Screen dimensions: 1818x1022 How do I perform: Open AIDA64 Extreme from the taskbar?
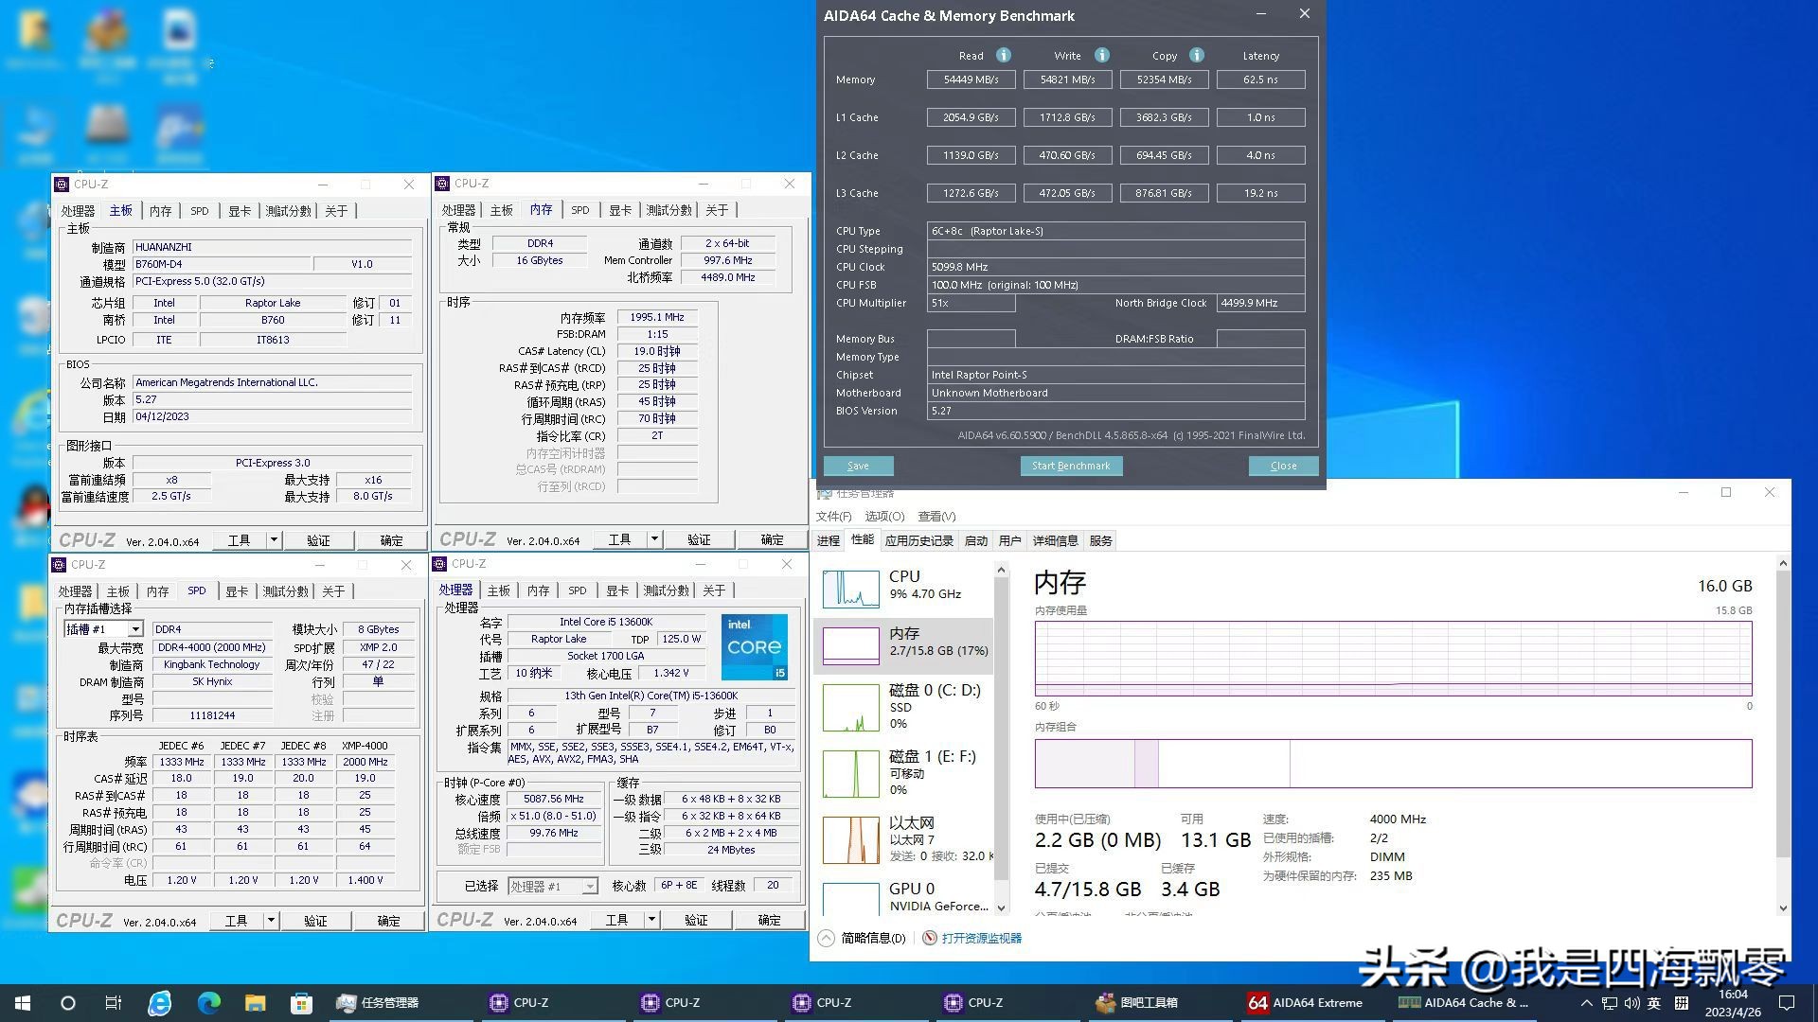point(1316,1002)
